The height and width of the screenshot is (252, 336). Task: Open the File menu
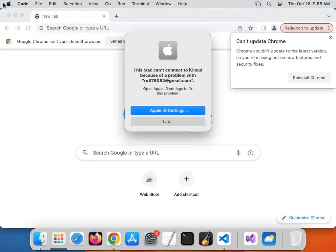pyautogui.click(x=39, y=4)
